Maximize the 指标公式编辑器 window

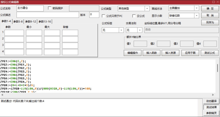point(214,2)
